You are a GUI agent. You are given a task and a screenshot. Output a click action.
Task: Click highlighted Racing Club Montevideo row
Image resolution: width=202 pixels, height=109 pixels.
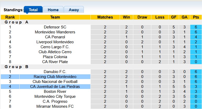pos(55,77)
